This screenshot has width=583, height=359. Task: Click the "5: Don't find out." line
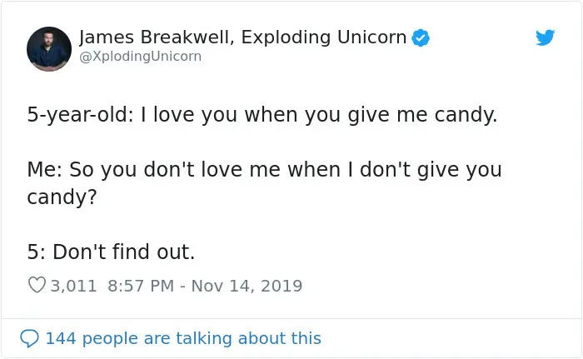click(x=111, y=252)
